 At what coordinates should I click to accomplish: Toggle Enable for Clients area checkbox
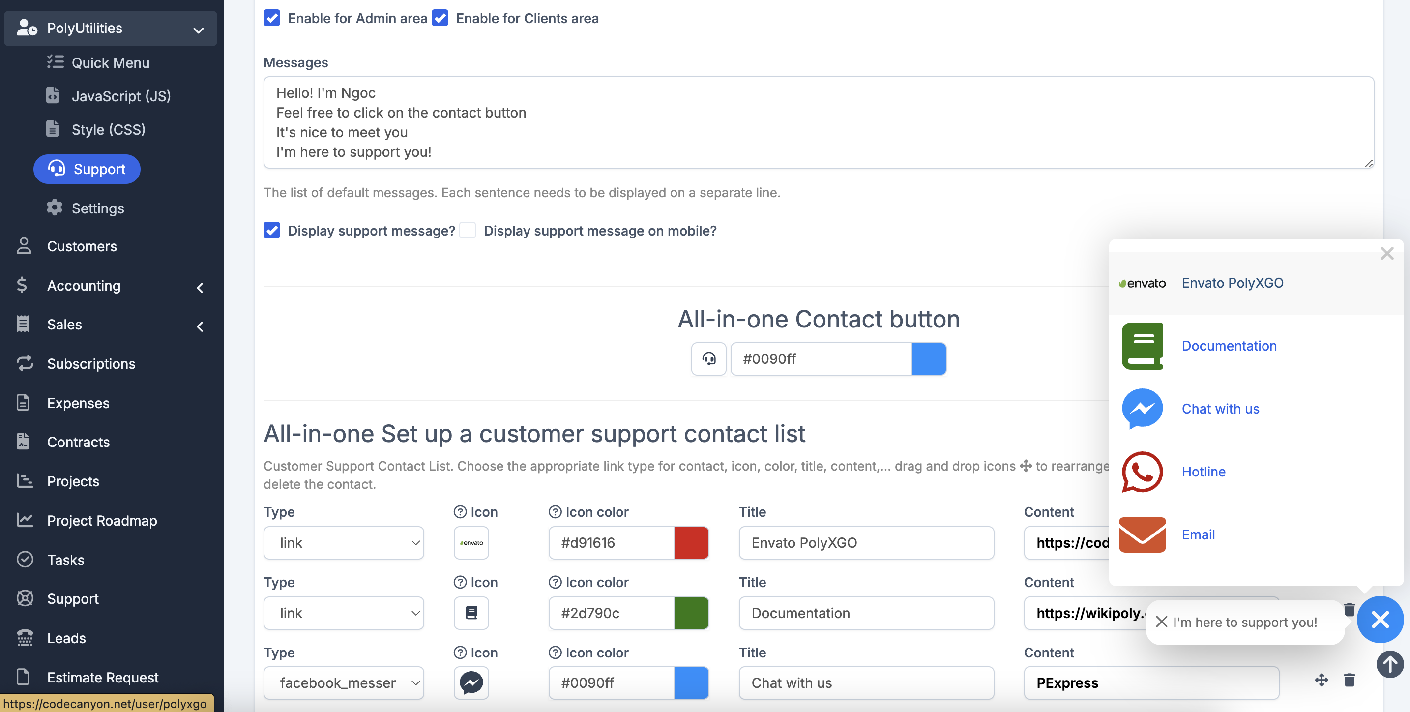click(440, 18)
